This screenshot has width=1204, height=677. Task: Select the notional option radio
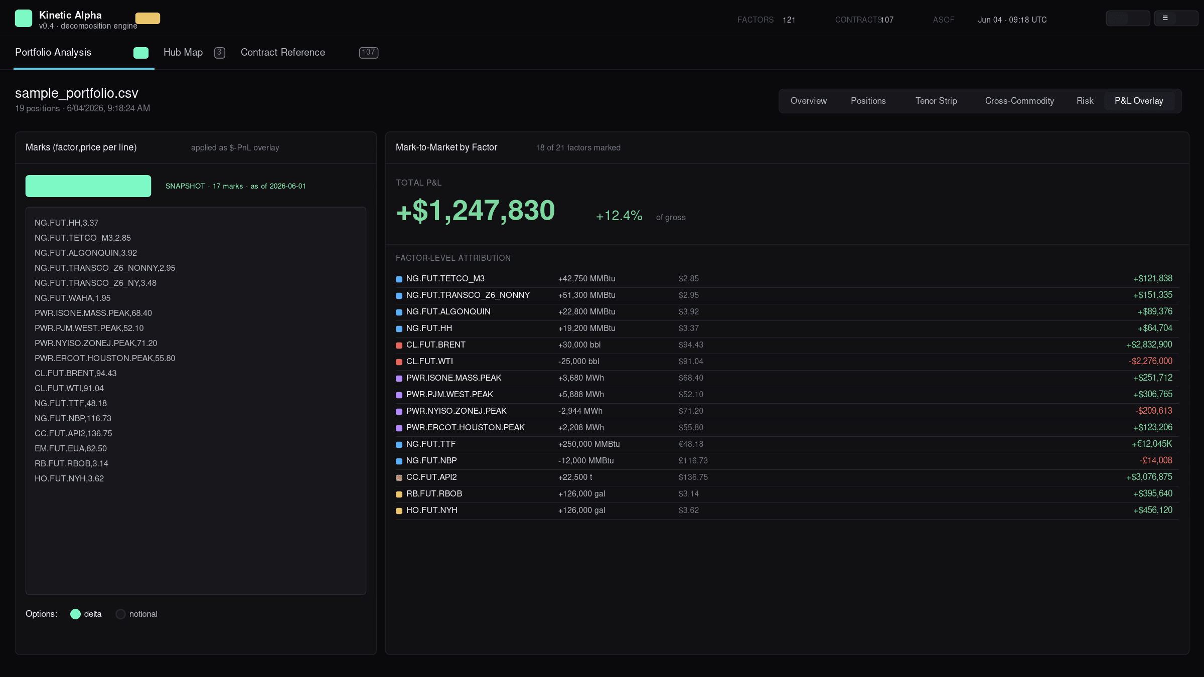point(120,614)
